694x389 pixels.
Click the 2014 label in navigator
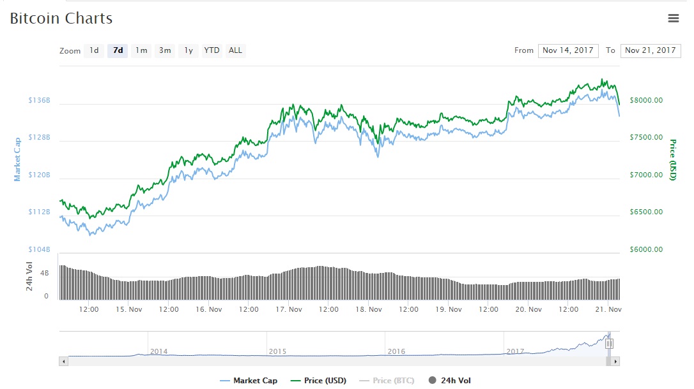click(x=159, y=351)
